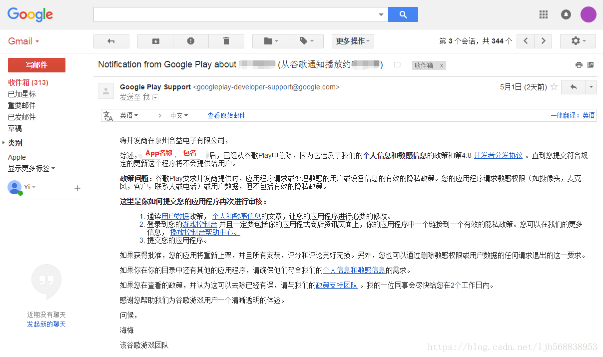Open 已加星标 folder

[x=21, y=94]
